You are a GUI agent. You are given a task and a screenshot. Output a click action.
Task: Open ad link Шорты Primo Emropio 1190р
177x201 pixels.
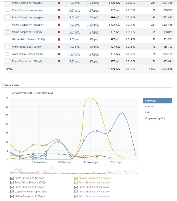28,39
